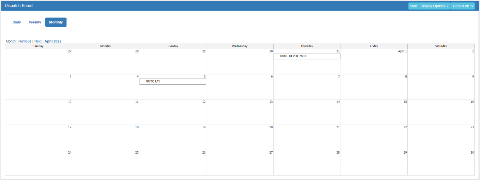
Task: Select date 13 in the calendar
Action: [271, 102]
